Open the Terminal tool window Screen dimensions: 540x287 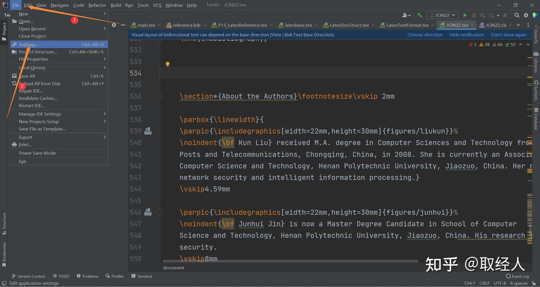142,276
